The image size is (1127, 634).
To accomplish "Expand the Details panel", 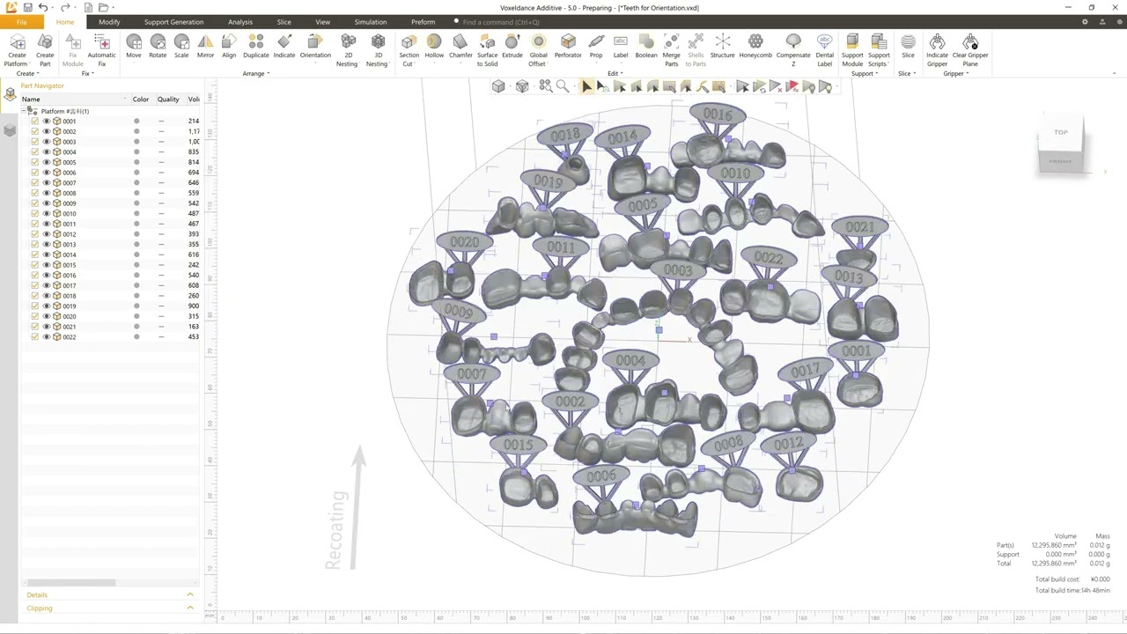I will coord(190,594).
